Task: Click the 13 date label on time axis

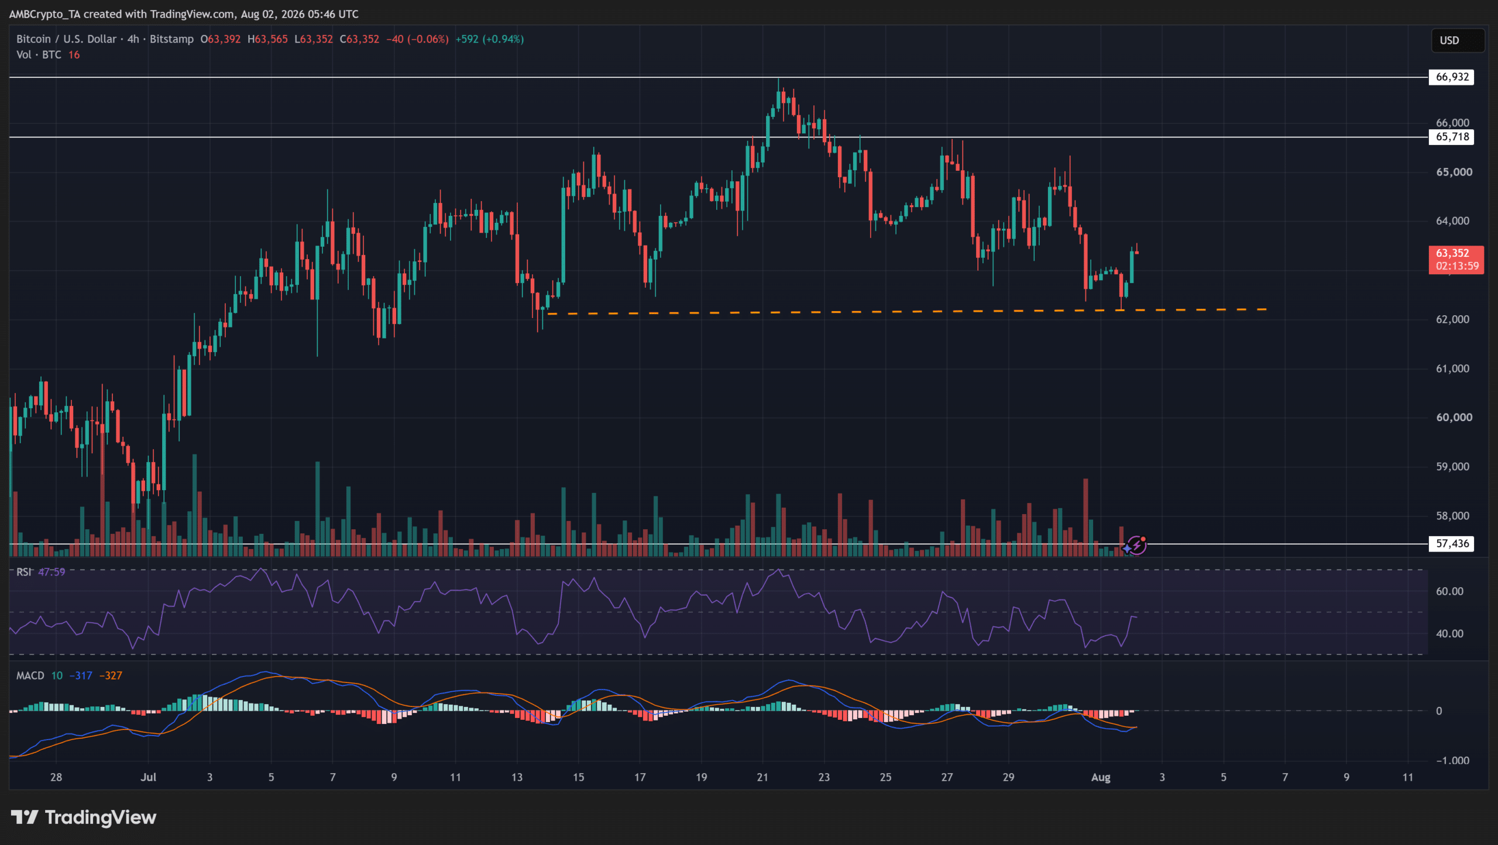Action: coord(517,777)
